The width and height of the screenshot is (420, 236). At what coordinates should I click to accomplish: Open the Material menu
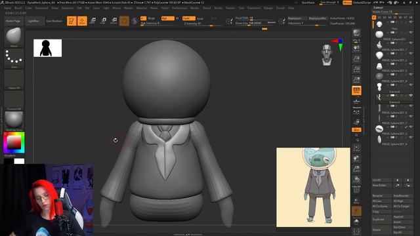click(142, 8)
